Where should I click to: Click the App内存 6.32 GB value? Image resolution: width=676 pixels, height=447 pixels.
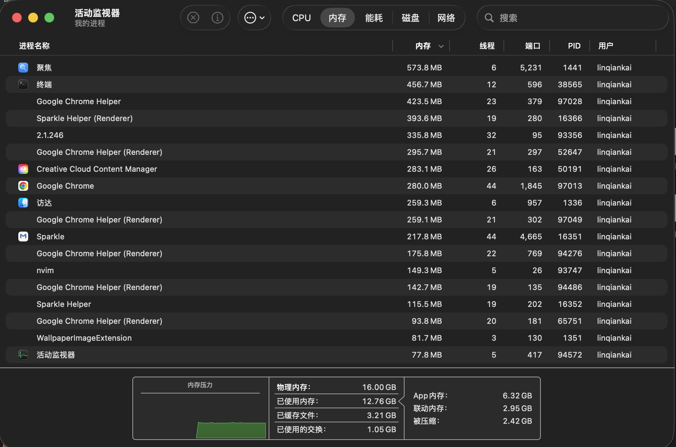[517, 396]
